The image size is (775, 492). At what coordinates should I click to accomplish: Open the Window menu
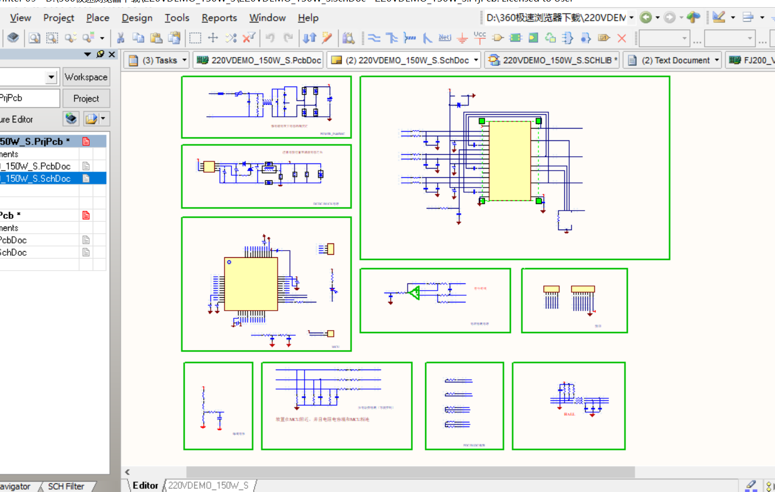[268, 17]
